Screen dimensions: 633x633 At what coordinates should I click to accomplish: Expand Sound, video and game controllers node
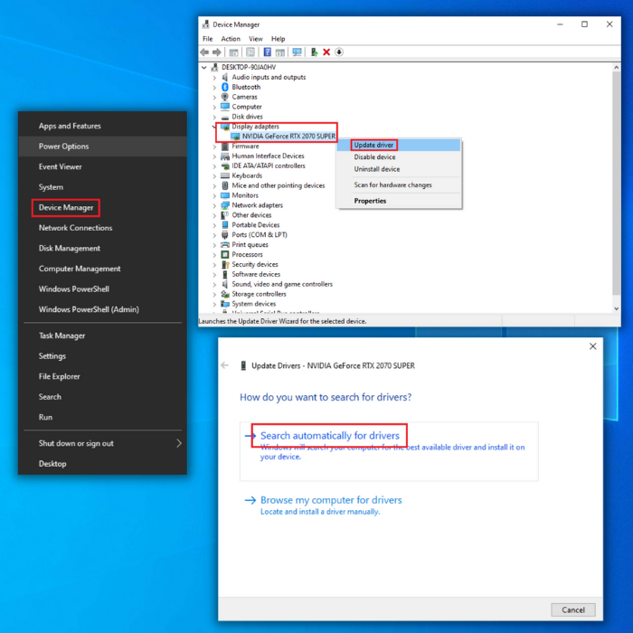point(214,284)
